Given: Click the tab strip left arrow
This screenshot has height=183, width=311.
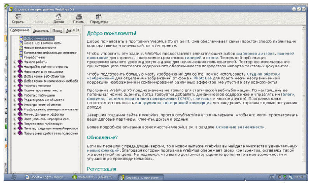Looking at the screenshot, I should 74,30.
